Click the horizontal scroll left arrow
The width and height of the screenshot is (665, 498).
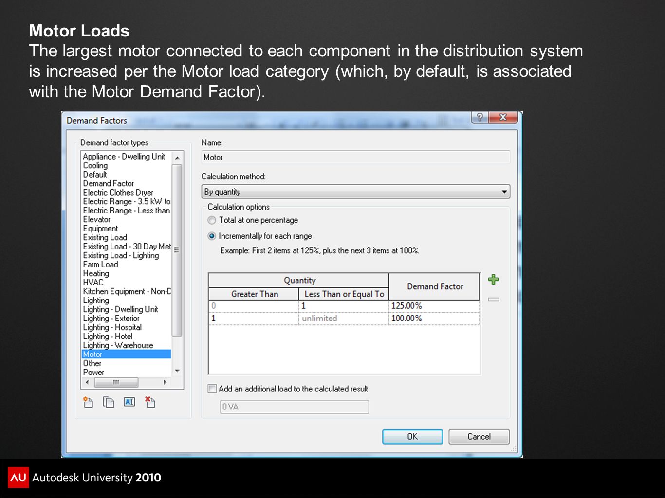[87, 382]
